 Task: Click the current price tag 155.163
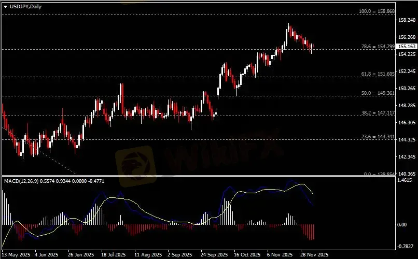pyautogui.click(x=407, y=46)
